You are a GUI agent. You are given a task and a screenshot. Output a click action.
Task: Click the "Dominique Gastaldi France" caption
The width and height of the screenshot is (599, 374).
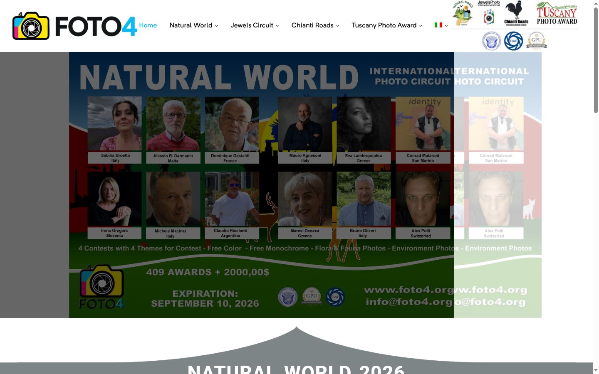coord(232,158)
